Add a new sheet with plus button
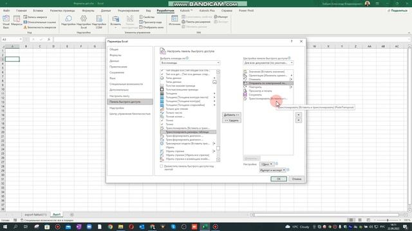 71,215
